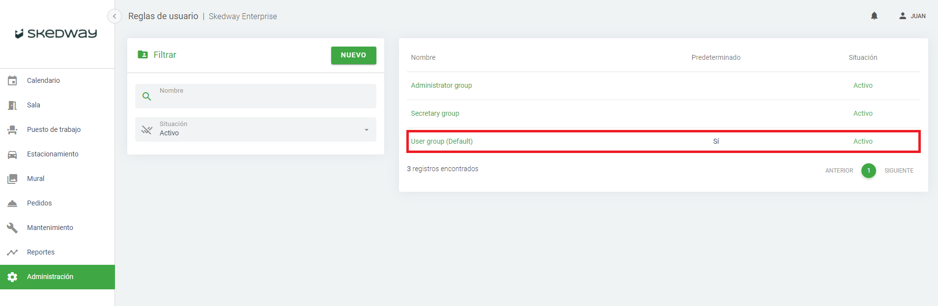Open the JUAN user menu
Screen dimensions: 938x306
[x=912, y=16]
